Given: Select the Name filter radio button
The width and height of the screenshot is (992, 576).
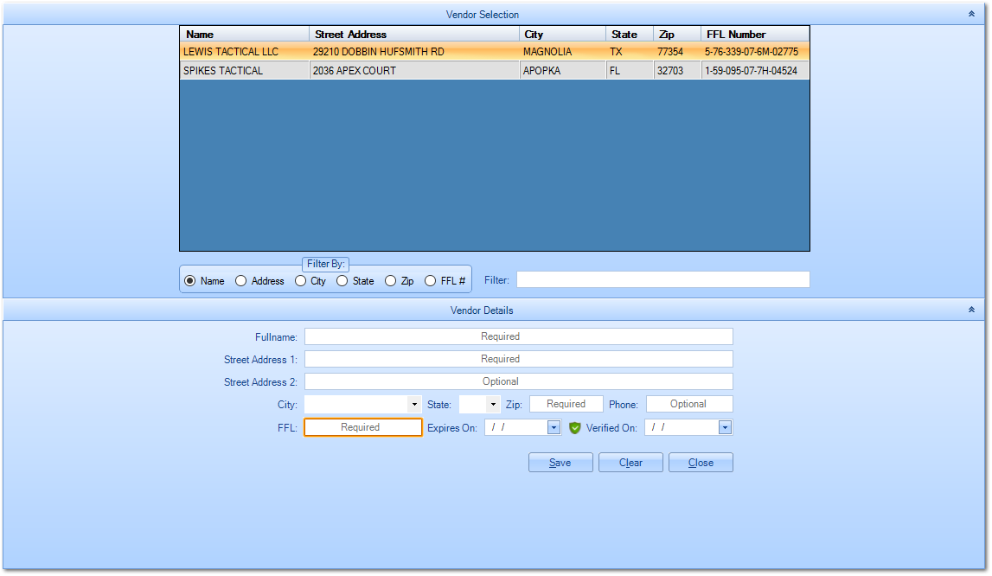Looking at the screenshot, I should tap(189, 280).
